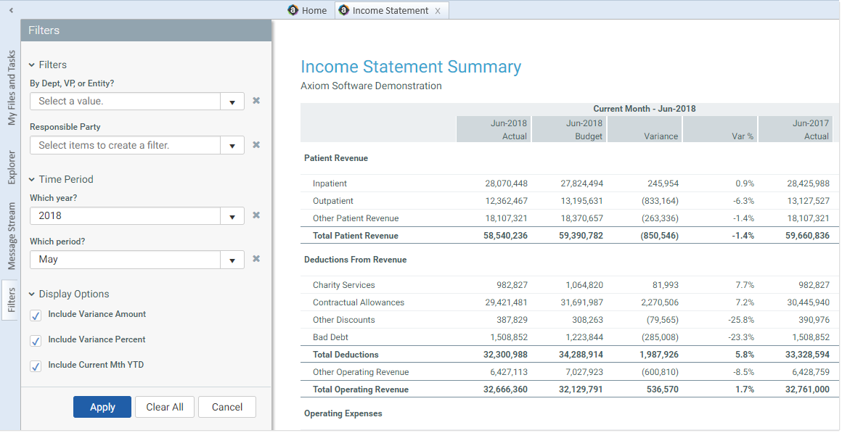Select the Charity Services row label
This screenshot has width=842, height=433.
(x=343, y=285)
